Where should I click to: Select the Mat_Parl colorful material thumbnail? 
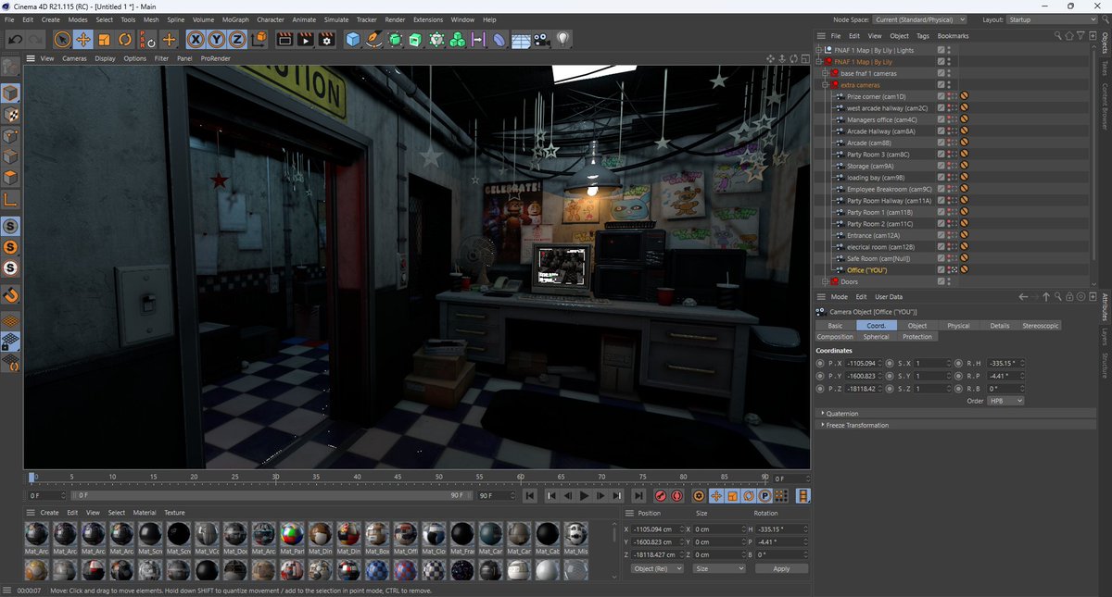click(x=292, y=534)
